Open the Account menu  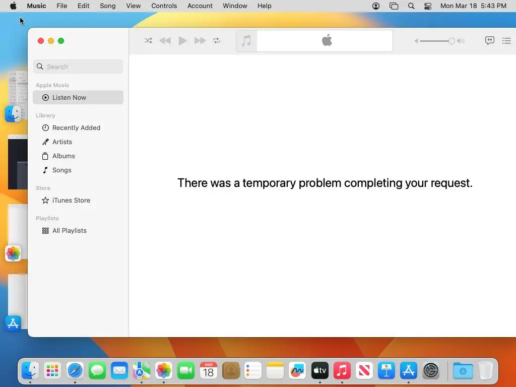point(200,6)
